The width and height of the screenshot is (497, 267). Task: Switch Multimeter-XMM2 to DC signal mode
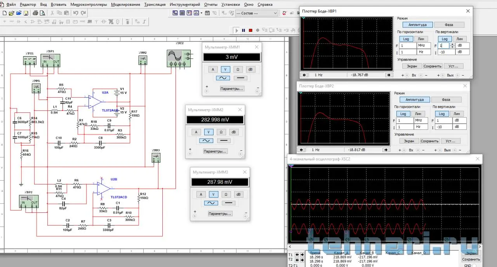click(224, 141)
